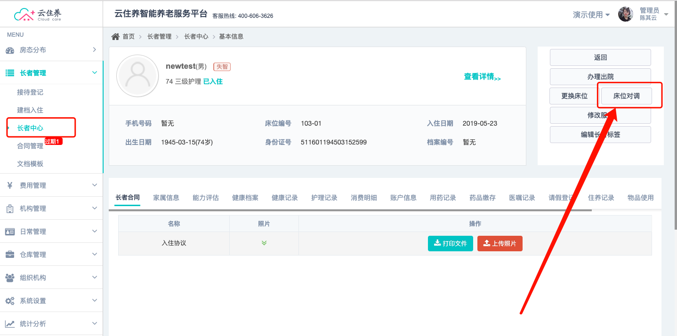Click the elder's profile avatar placeholder
Image resolution: width=677 pixels, height=336 pixels.
tap(137, 76)
